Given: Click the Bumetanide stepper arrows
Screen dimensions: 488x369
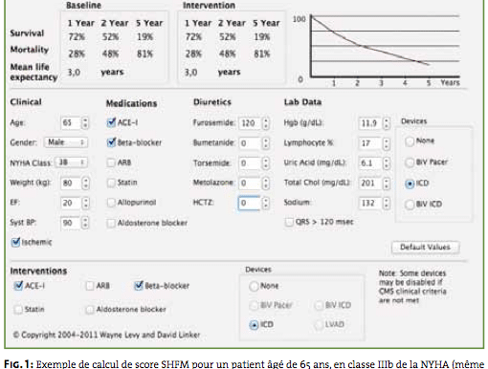Looking at the screenshot, I should click(265, 143).
